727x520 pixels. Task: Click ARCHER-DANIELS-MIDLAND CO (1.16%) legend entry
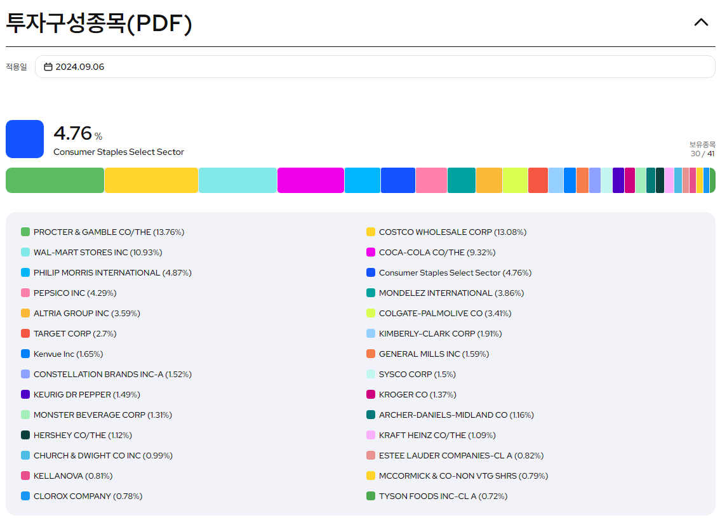click(x=450, y=415)
